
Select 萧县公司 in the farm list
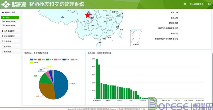[174, 34]
